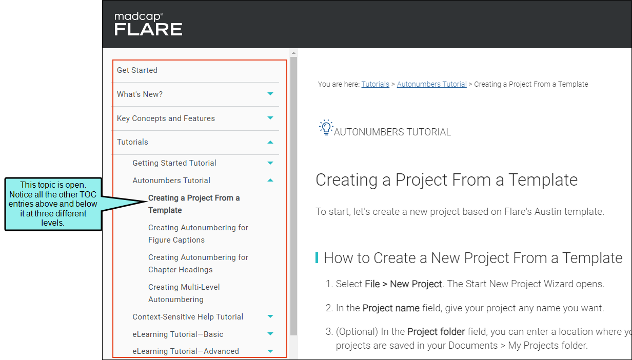Click the page title Creating a Project From a Template

coord(446,180)
